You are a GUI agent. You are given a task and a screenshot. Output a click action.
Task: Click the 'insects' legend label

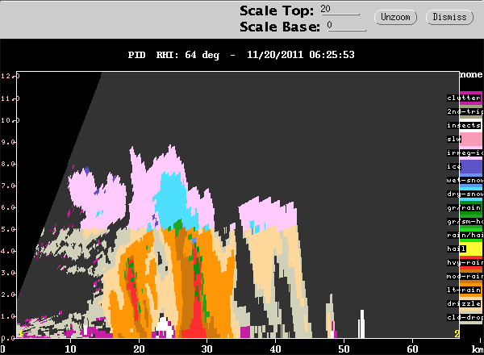[464, 125]
